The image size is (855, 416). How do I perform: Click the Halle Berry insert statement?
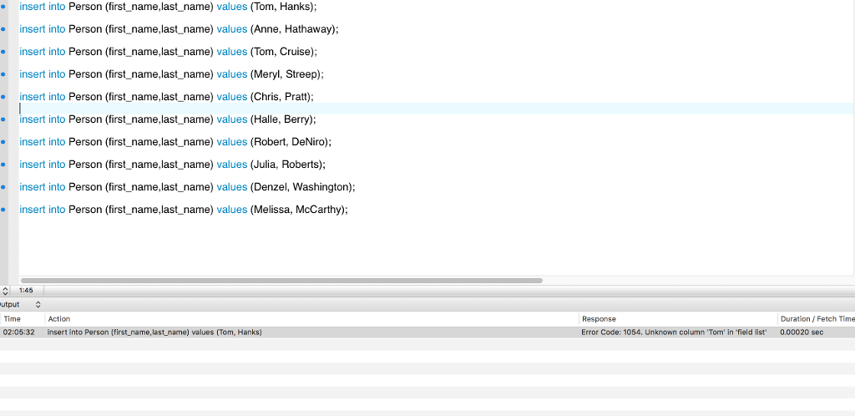(167, 119)
